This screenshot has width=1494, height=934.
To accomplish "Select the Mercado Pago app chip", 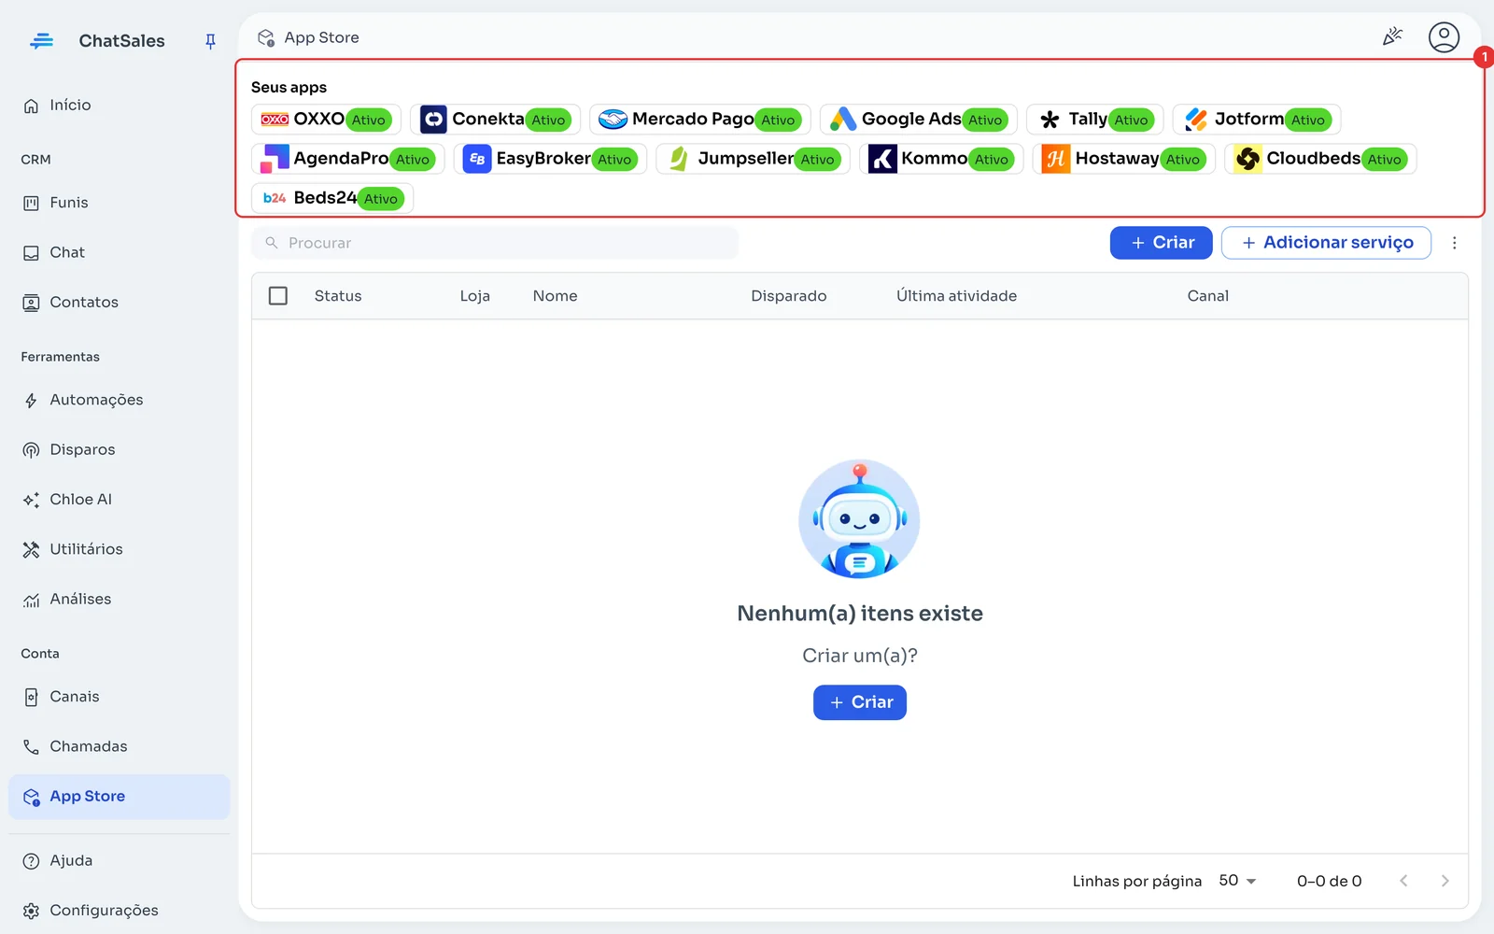I will click(699, 120).
